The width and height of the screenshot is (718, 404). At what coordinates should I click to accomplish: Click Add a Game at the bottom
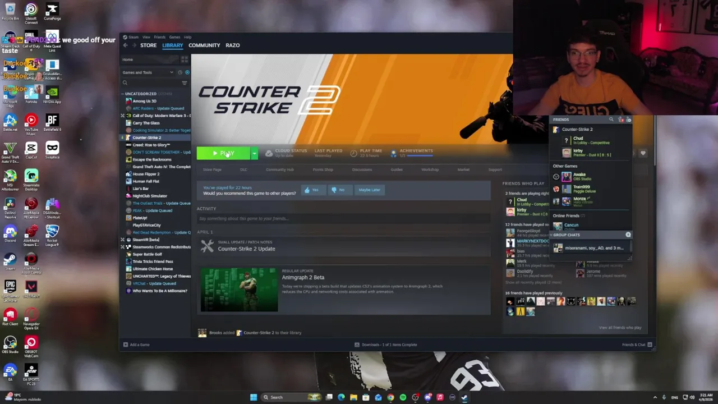[136, 345]
